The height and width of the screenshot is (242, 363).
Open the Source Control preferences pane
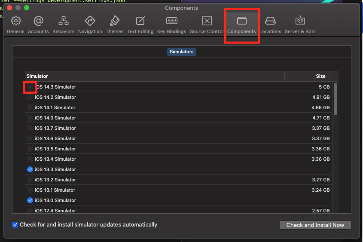207,25
